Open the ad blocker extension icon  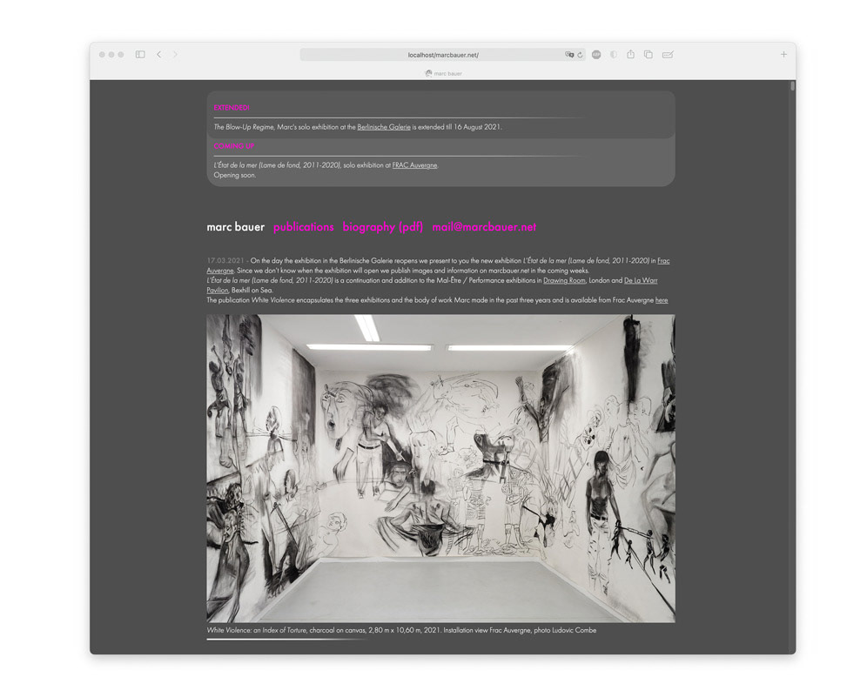[x=596, y=54]
